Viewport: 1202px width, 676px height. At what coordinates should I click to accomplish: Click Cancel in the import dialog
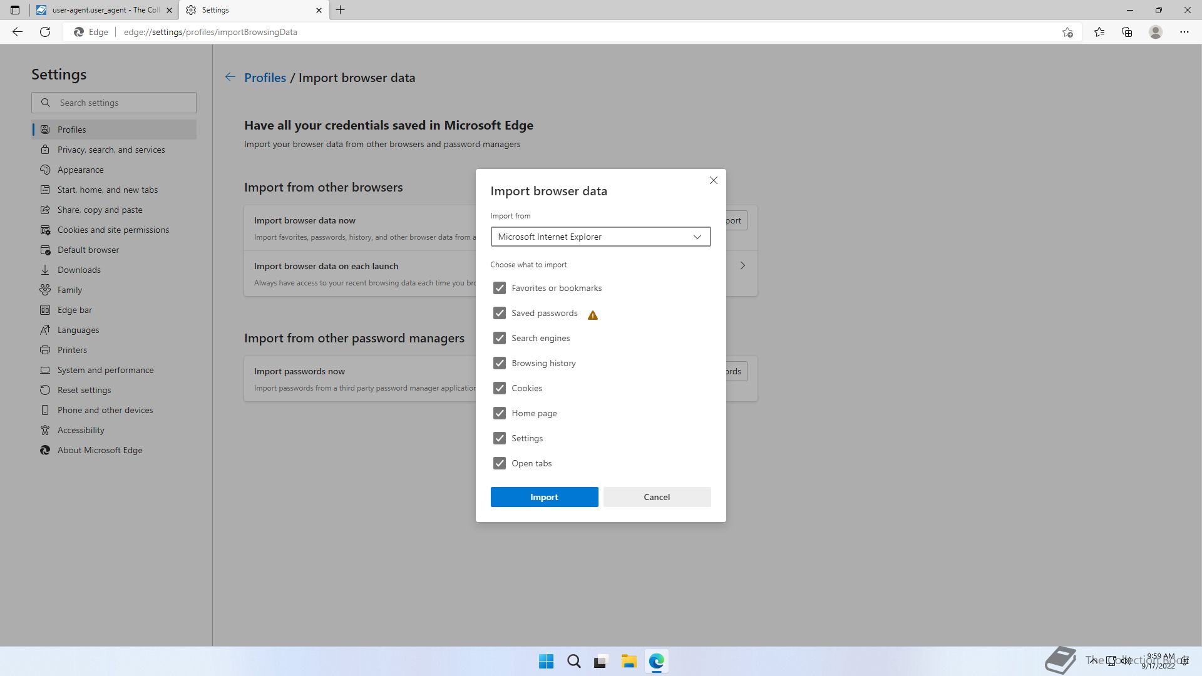coord(657,497)
